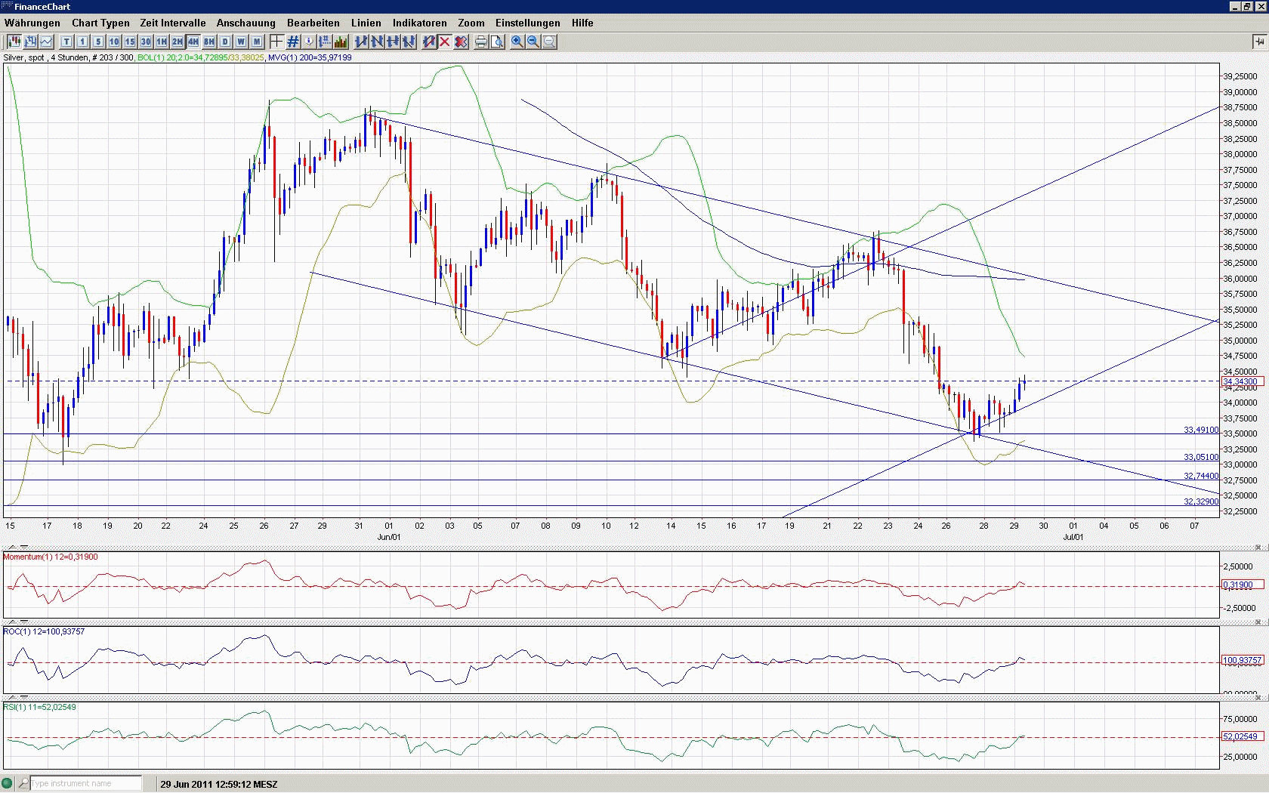1269x793 pixels.
Task: Switch to the bar chart type icon
Action: pyautogui.click(x=30, y=42)
